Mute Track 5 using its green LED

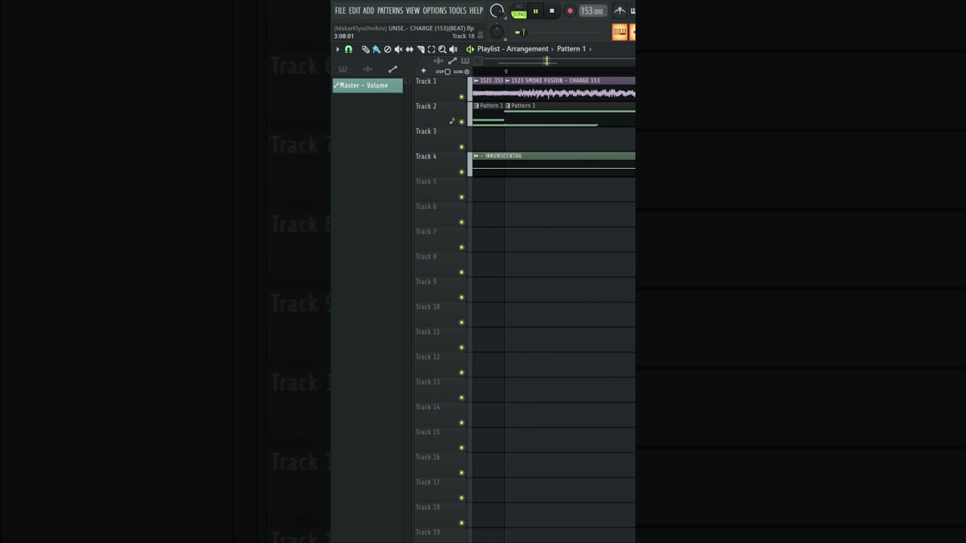pos(462,197)
